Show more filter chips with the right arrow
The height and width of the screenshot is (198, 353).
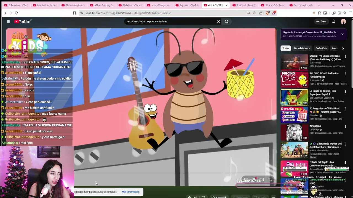click(343, 48)
